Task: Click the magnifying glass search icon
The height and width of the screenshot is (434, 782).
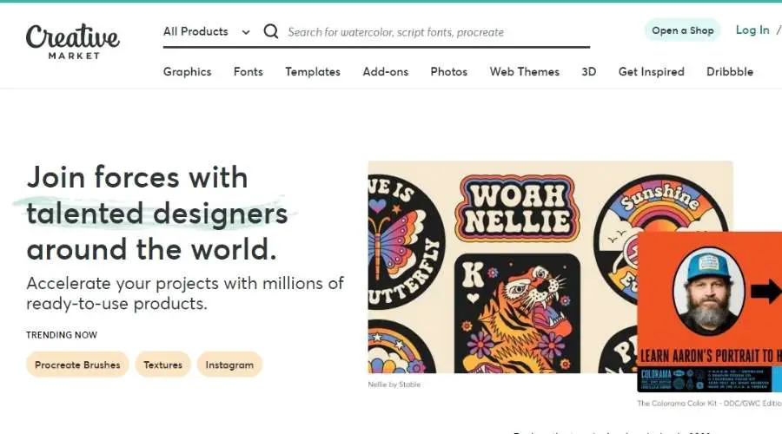Action: pos(271,31)
